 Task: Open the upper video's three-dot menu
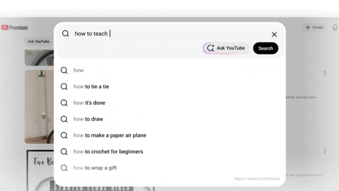click(325, 73)
